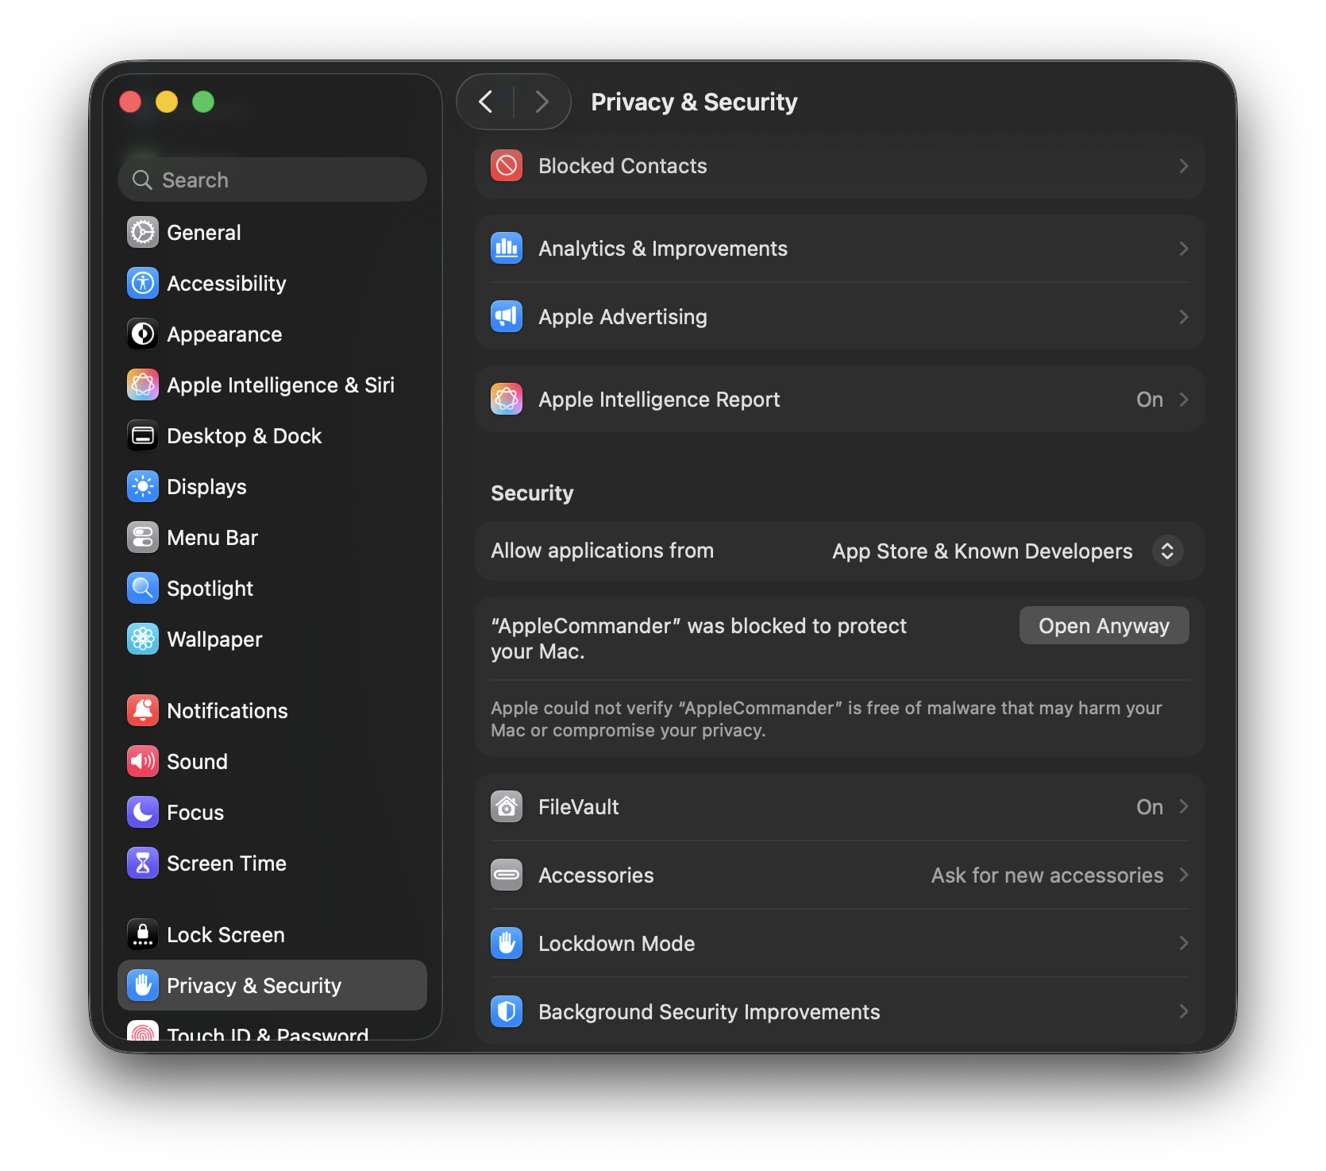Click the Sound speaker icon

143,762
